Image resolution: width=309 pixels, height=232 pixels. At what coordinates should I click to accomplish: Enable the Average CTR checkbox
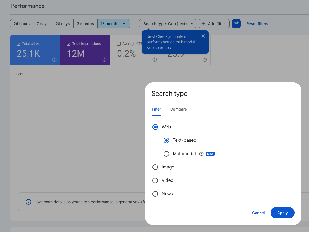tap(119, 44)
